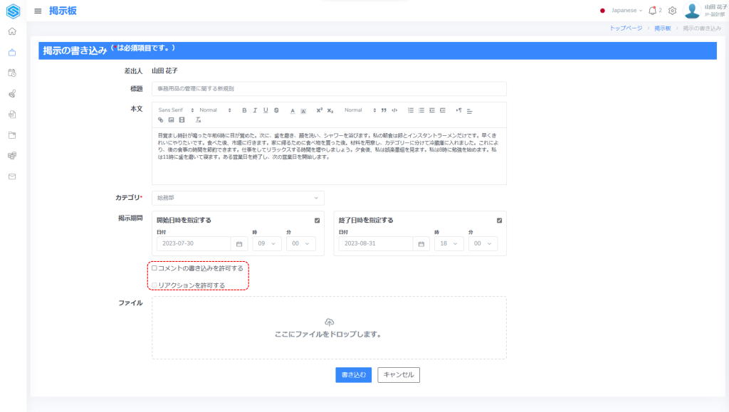Uncheck 終了日時を指定する checkbox

[x=499, y=221]
